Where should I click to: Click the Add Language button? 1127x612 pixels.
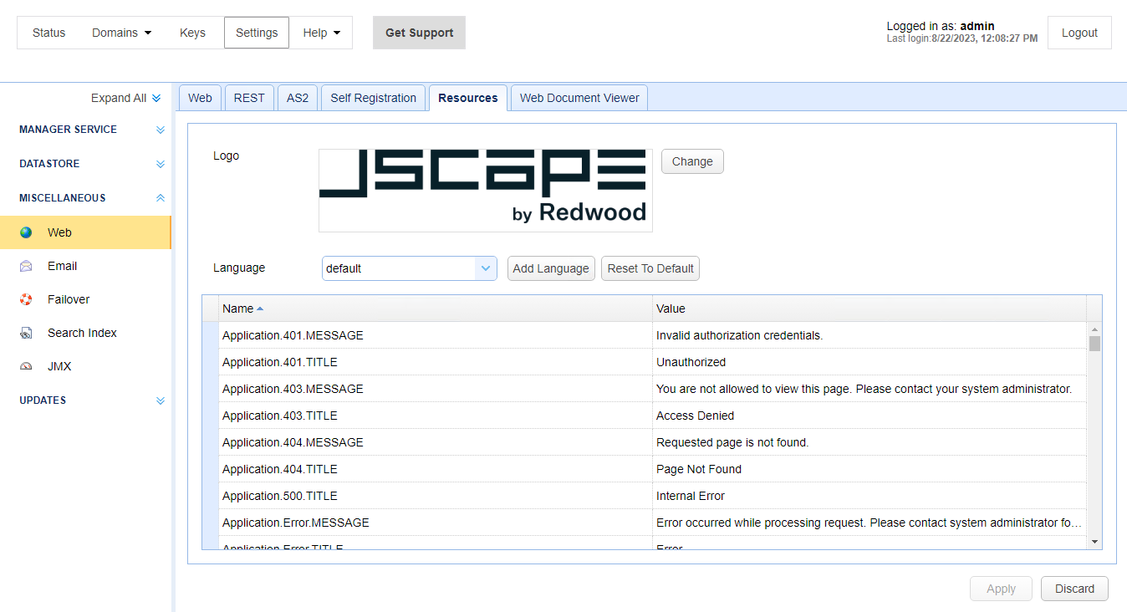click(551, 268)
